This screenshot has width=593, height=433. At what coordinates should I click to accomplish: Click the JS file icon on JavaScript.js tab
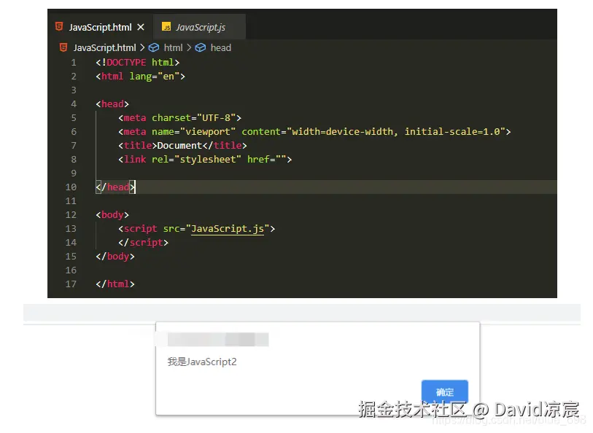[166, 26]
